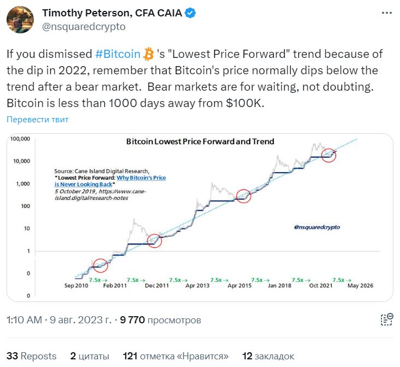Click the Timothy Peterson, CFA CAIA display name

pyautogui.click(x=112, y=13)
